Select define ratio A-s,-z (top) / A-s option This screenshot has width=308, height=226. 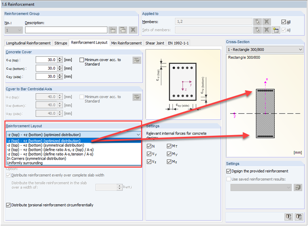(74, 150)
